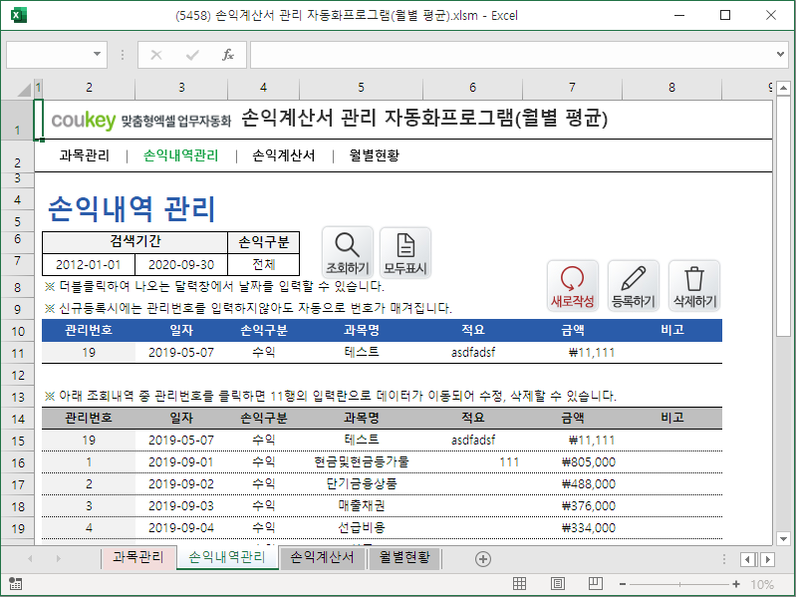
Task: Open the 월별현황 sheet tab
Action: click(404, 557)
